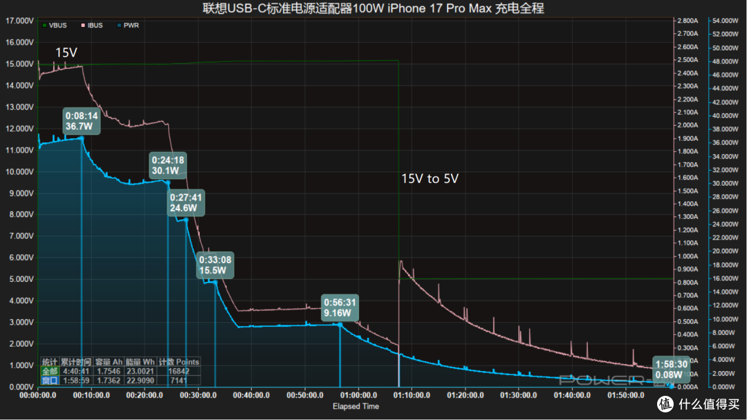Select the 0:27:41 24.6W marker label
Image resolution: width=747 pixels, height=420 pixels.
point(186,202)
